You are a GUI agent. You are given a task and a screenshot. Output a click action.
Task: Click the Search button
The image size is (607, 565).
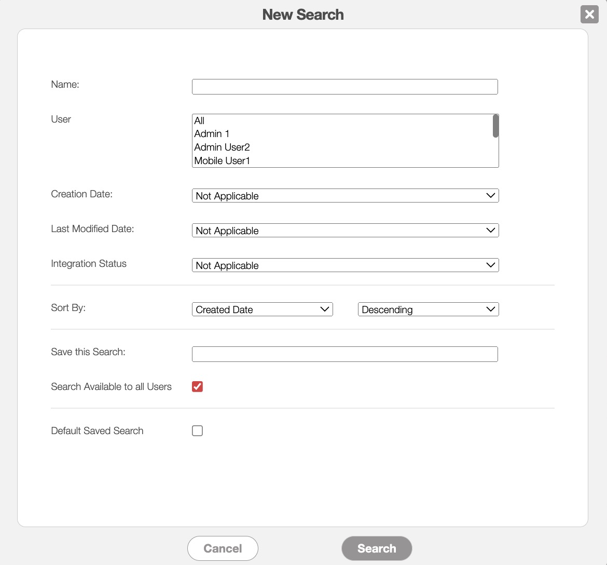coord(377,548)
